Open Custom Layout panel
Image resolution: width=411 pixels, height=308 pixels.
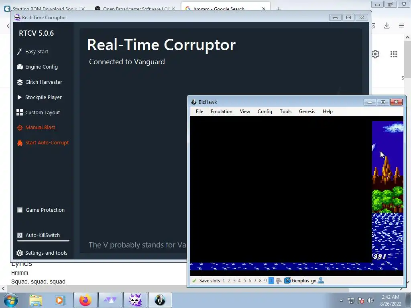(38, 112)
